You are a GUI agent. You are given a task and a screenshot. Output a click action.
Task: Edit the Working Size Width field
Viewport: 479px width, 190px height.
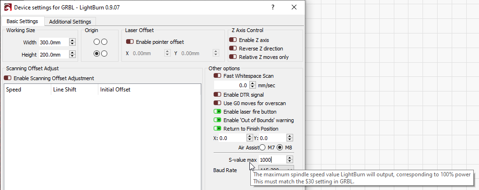[54, 42]
